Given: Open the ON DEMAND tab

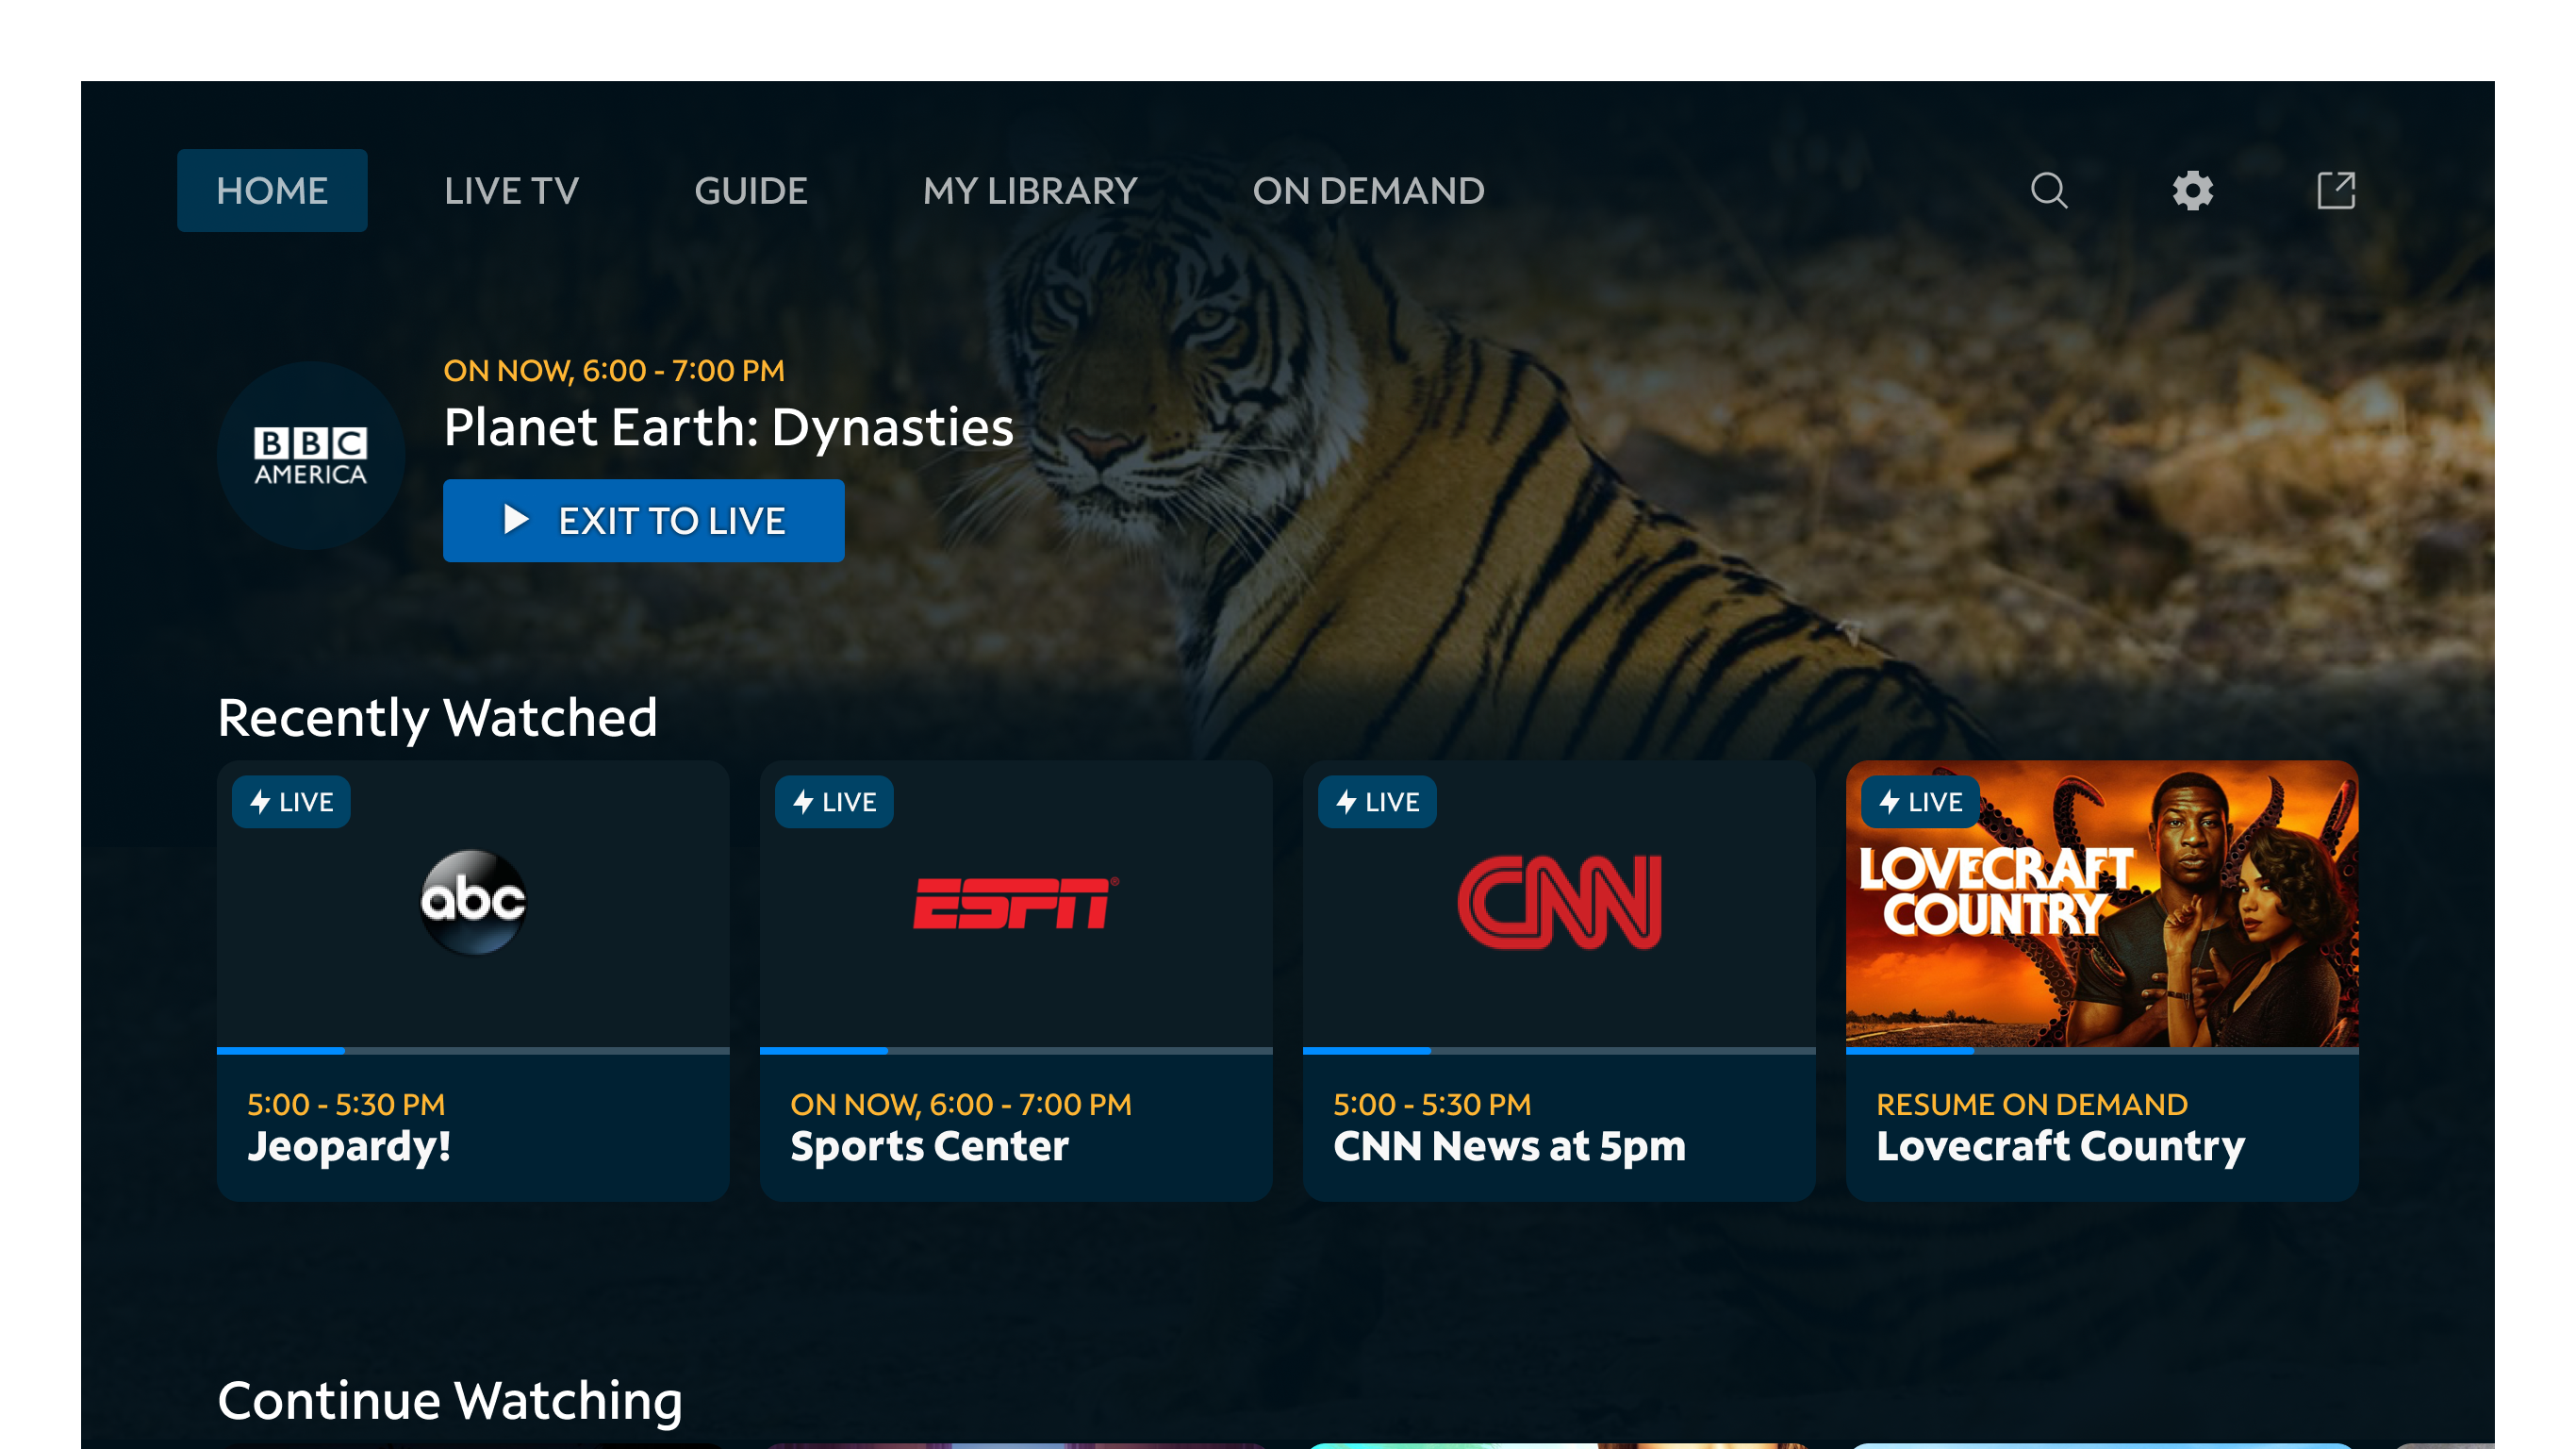Looking at the screenshot, I should 1368,191.
